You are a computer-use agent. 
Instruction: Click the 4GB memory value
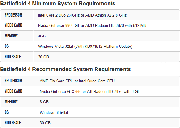point(42,36)
